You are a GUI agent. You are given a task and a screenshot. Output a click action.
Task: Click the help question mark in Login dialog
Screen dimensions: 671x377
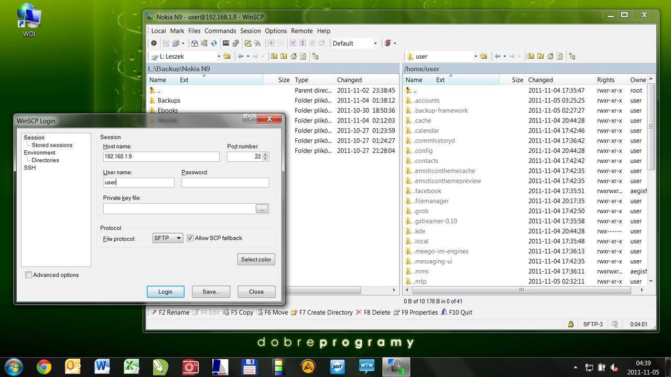point(250,118)
